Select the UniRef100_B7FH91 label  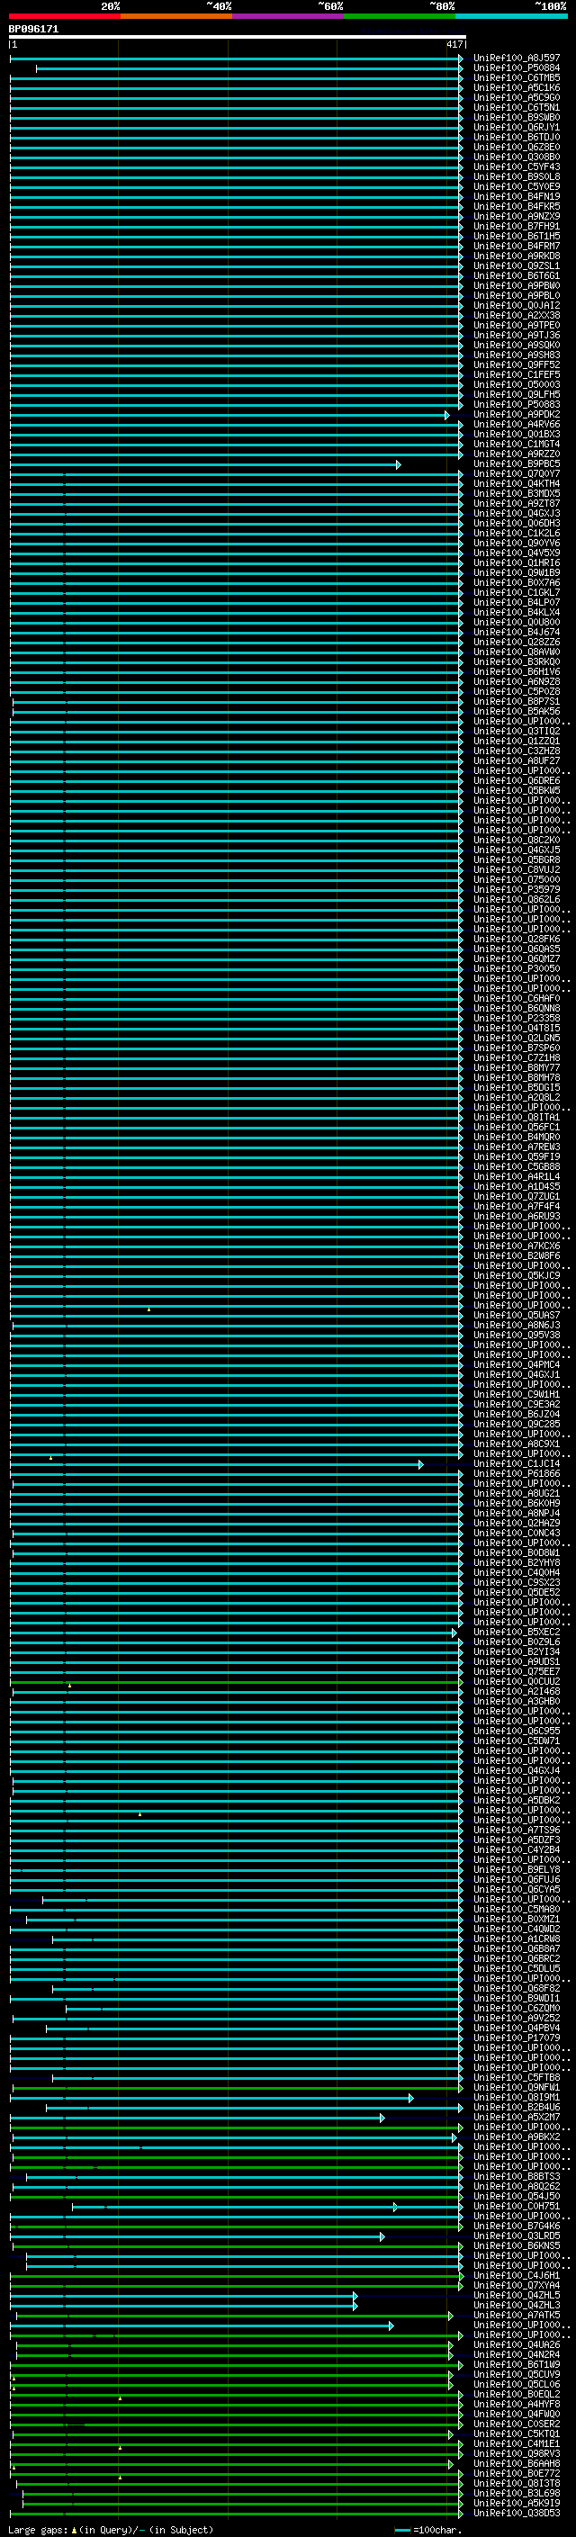(x=516, y=227)
